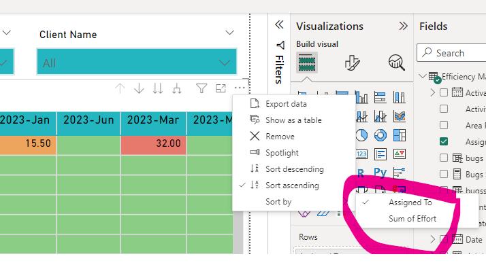Select the line and clustered column chart
The height and width of the screenshot is (265, 486).
380,116
